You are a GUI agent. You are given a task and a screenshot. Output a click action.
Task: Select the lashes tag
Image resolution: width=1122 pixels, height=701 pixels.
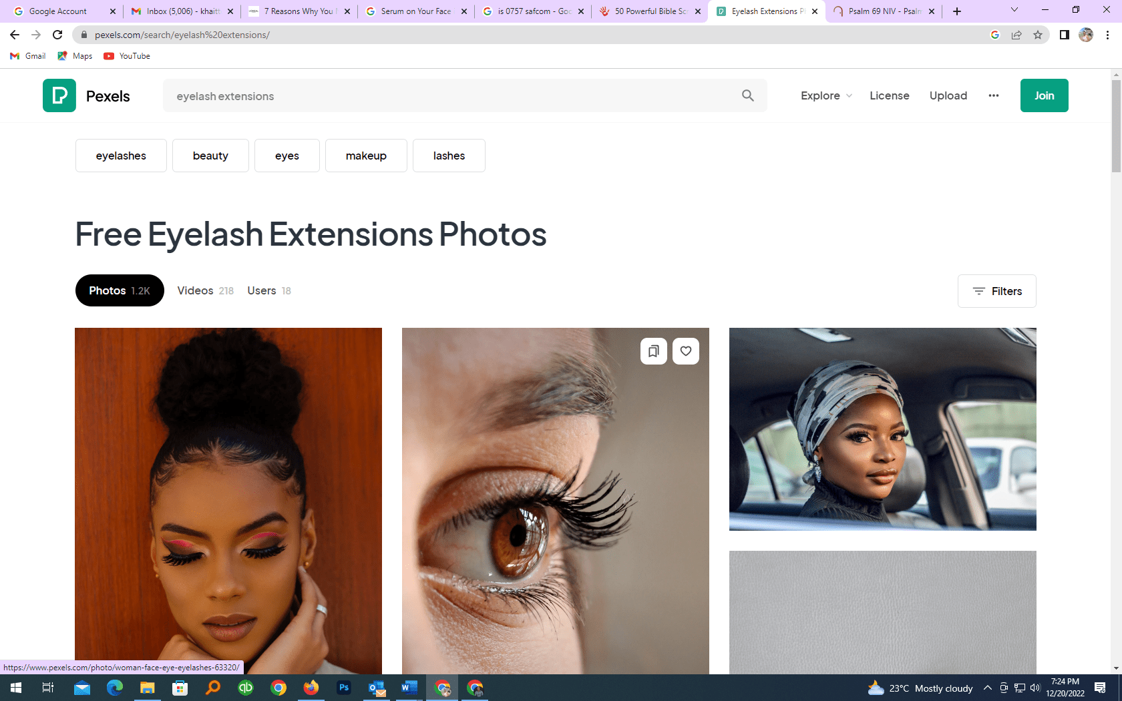449,156
